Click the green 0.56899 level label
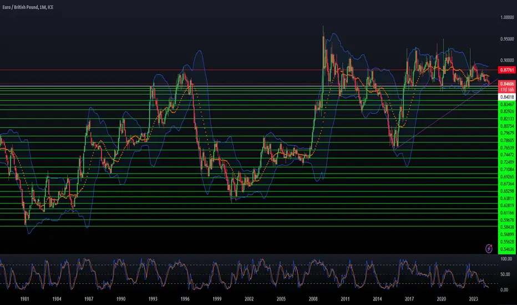 [507, 235]
